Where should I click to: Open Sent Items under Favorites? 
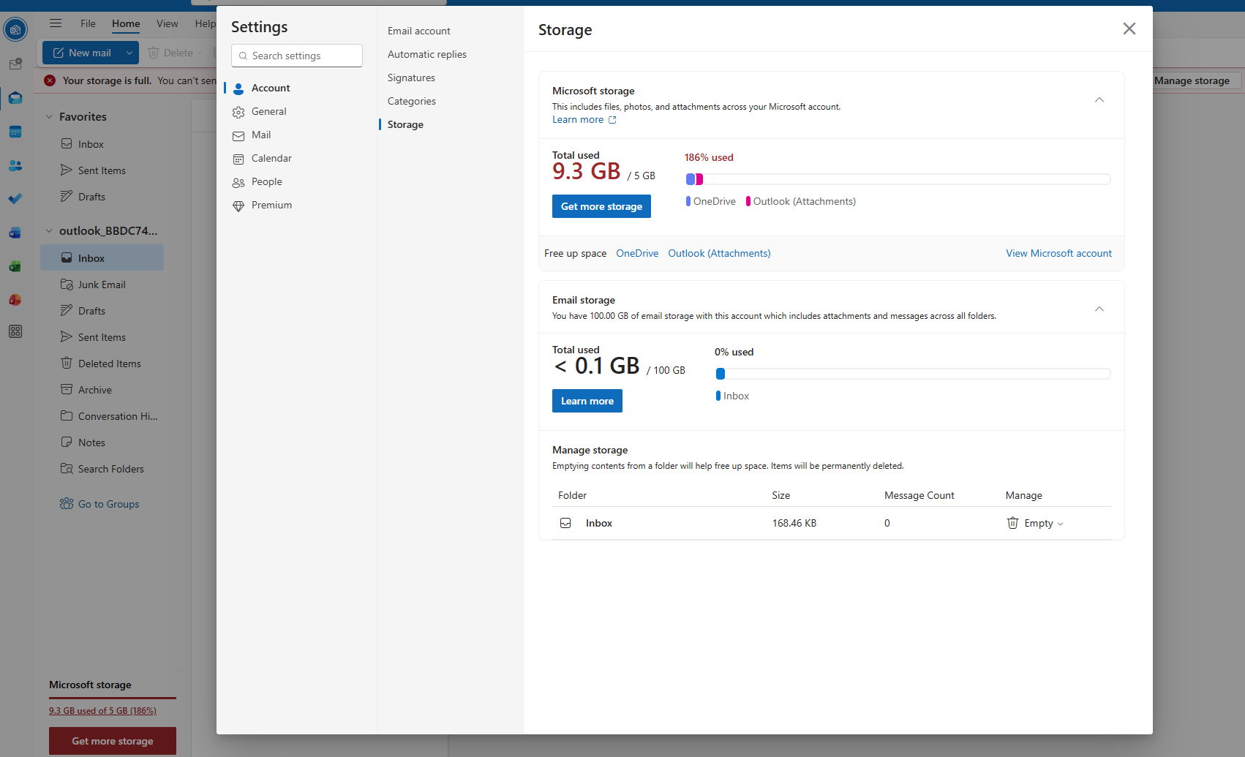(x=102, y=170)
